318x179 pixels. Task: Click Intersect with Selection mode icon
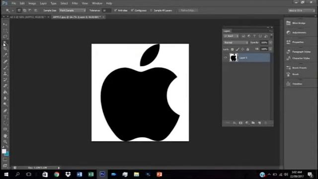click(x=35, y=10)
